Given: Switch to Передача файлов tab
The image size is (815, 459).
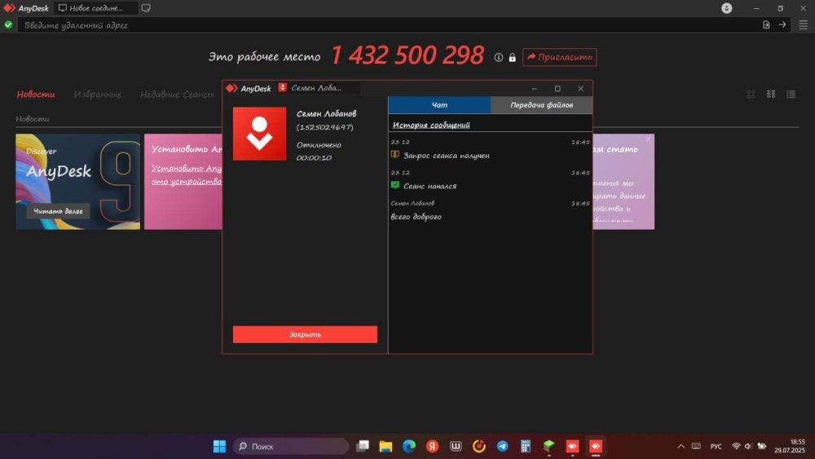Looking at the screenshot, I should tap(541, 105).
